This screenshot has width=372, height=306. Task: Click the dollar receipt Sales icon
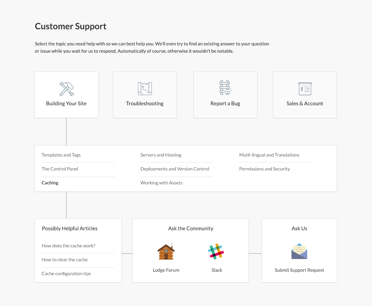pyautogui.click(x=305, y=89)
